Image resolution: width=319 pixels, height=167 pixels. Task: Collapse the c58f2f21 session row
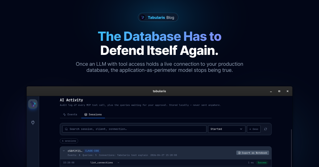click(64, 151)
